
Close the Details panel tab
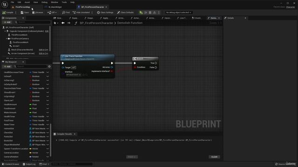pos(245,18)
